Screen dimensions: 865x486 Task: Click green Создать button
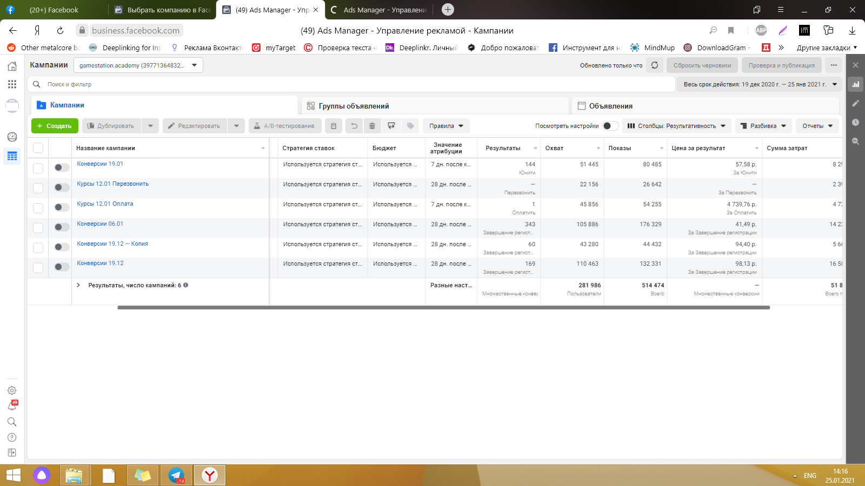(55, 126)
